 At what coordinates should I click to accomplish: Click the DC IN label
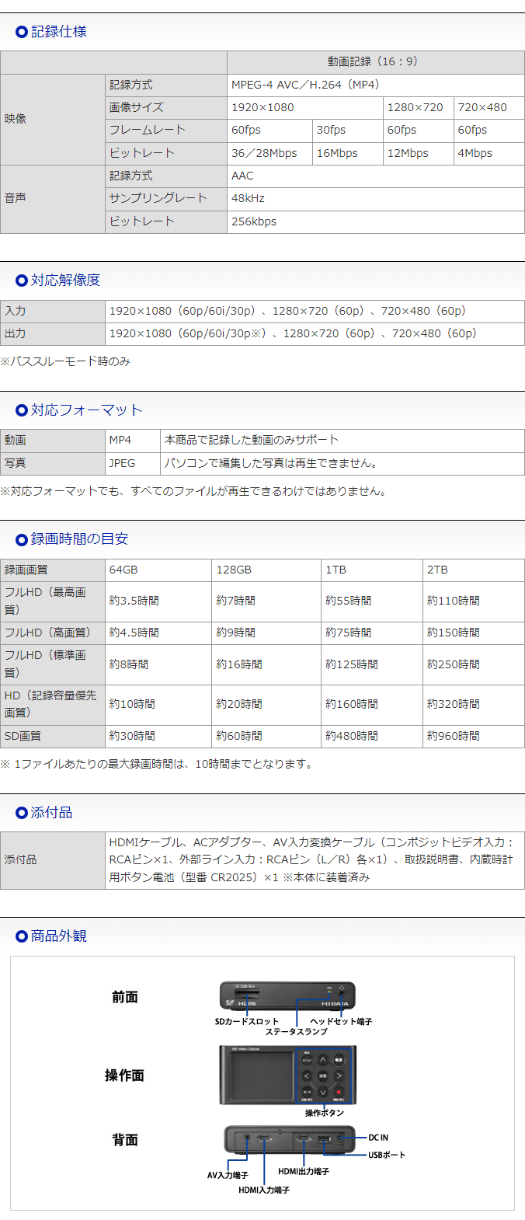point(378,1138)
